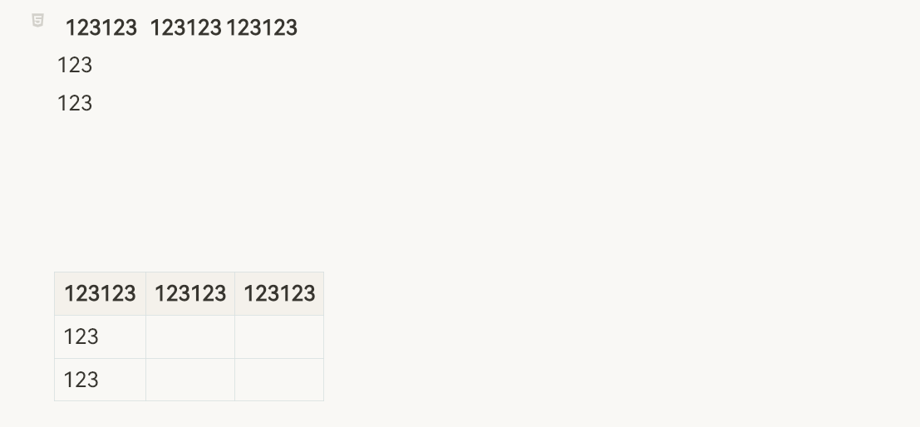This screenshot has height=427, width=920.
Task: Click header border between first and second columns
Action: 145,294
